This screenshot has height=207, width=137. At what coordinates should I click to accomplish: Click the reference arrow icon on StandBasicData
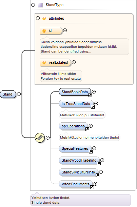[x=90, y=95]
